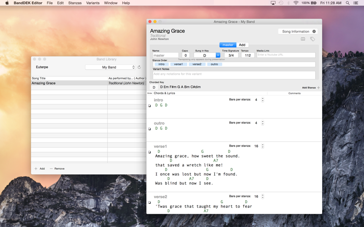Open the Apple menu
The height and width of the screenshot is (227, 364).
point(7,3)
